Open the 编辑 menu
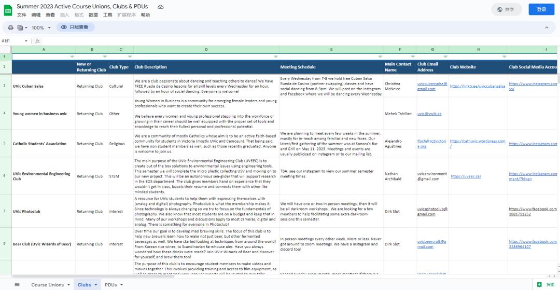The image size is (560, 290). [x=36, y=15]
